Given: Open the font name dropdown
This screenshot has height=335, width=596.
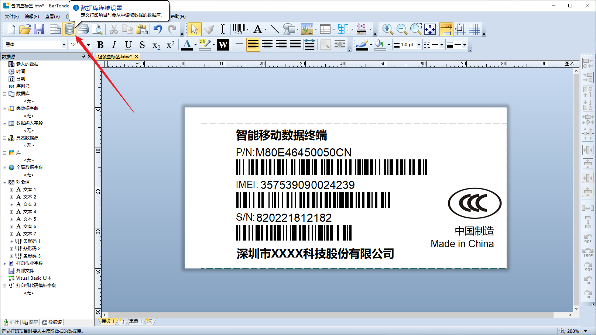Looking at the screenshot, I should tap(64, 45).
